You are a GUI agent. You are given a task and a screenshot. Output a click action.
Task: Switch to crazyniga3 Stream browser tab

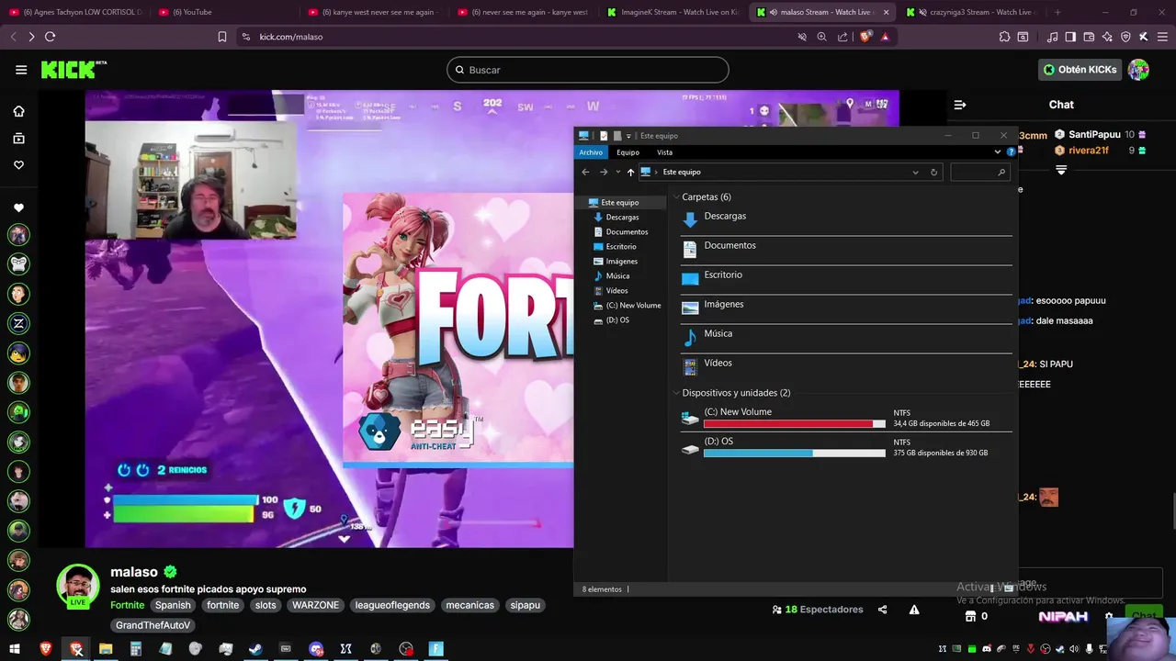click(971, 12)
